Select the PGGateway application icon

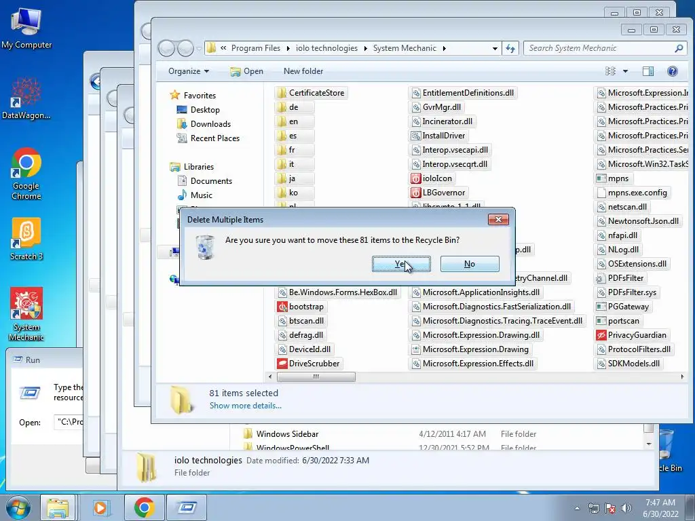(601, 307)
